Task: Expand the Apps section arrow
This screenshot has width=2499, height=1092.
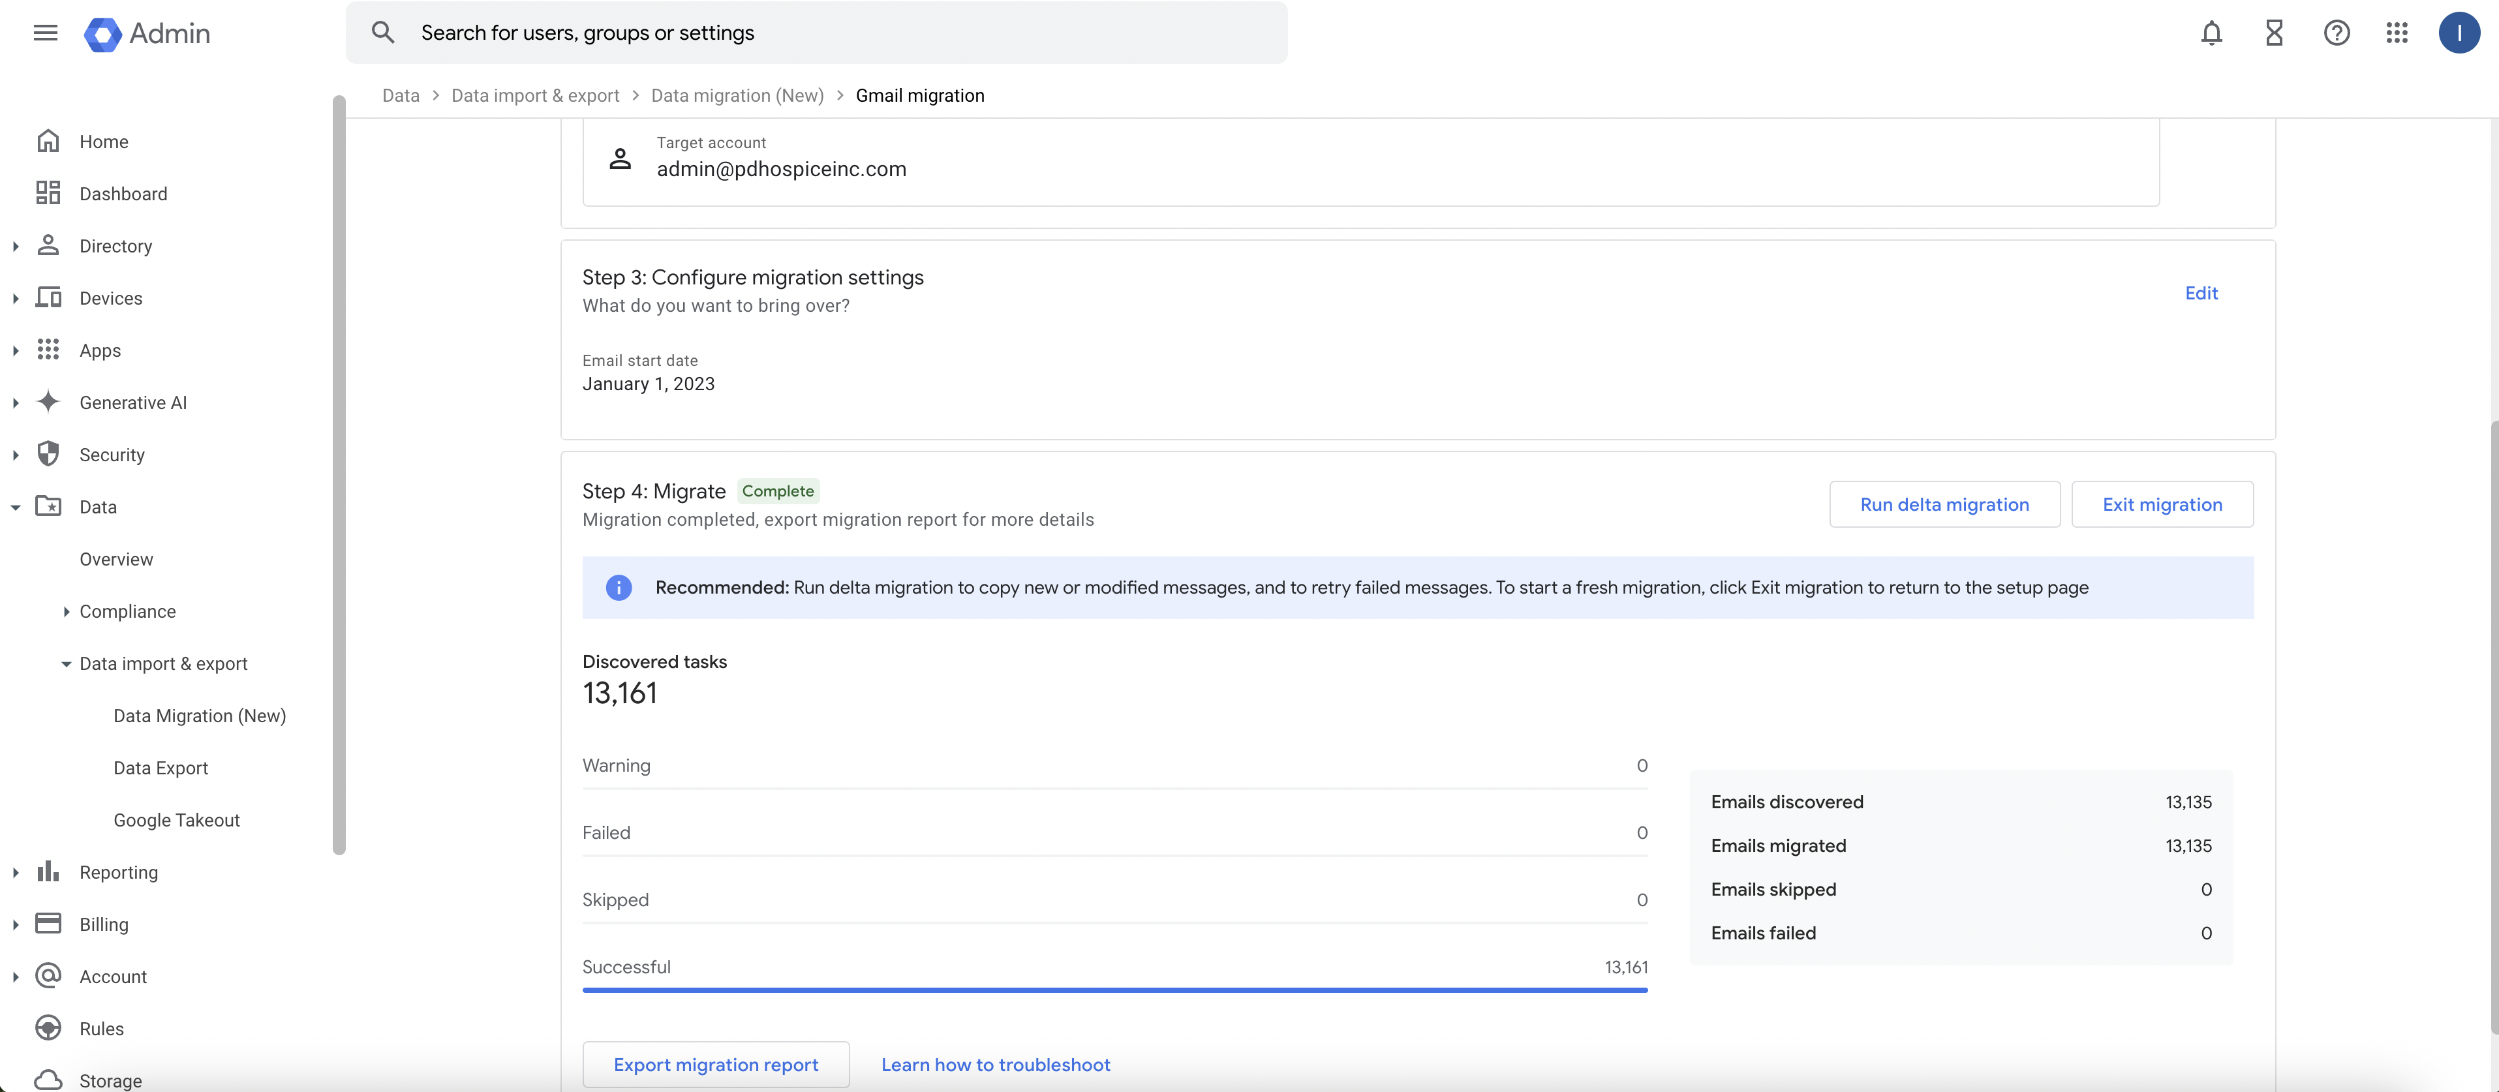Action: [x=16, y=351]
